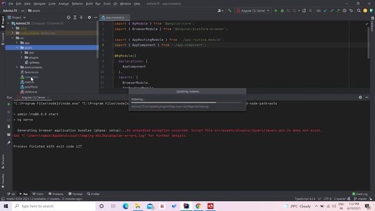Click the Git update project blue arrow
Image resolution: width=375 pixels, height=211 pixels.
[325, 11]
